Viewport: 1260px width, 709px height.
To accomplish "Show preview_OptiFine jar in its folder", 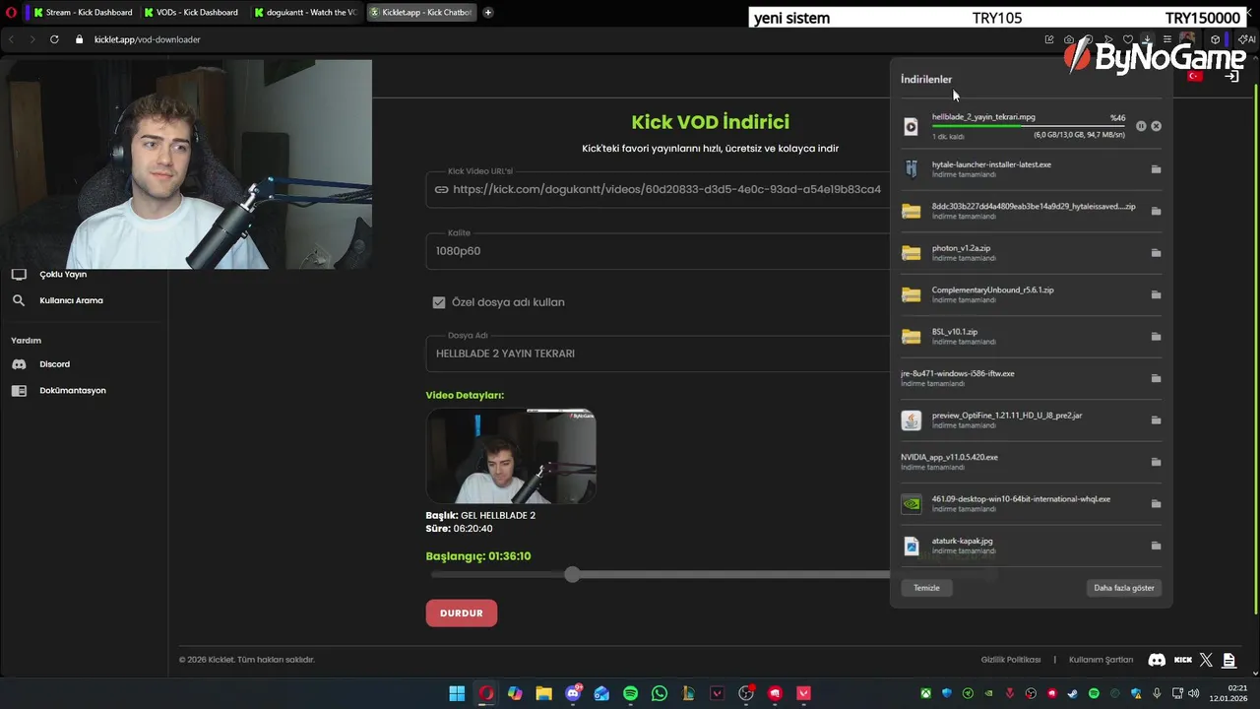I will click(x=1156, y=420).
